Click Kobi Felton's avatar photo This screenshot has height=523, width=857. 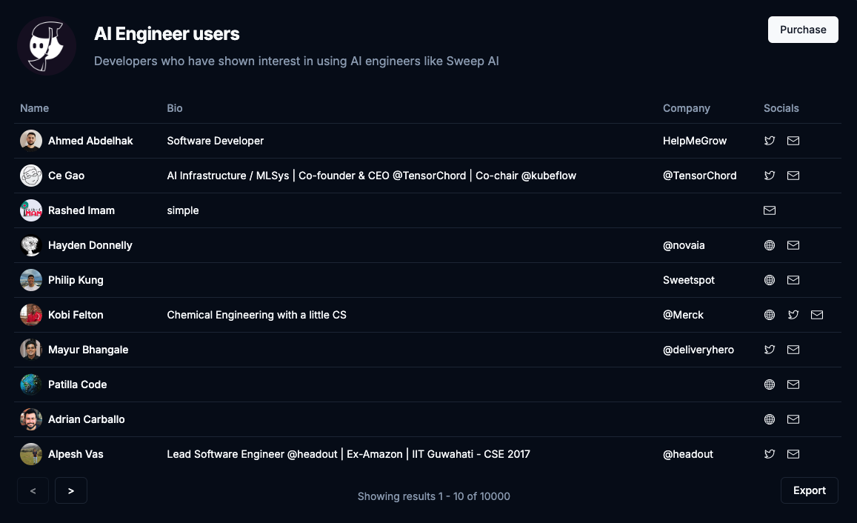click(x=31, y=315)
